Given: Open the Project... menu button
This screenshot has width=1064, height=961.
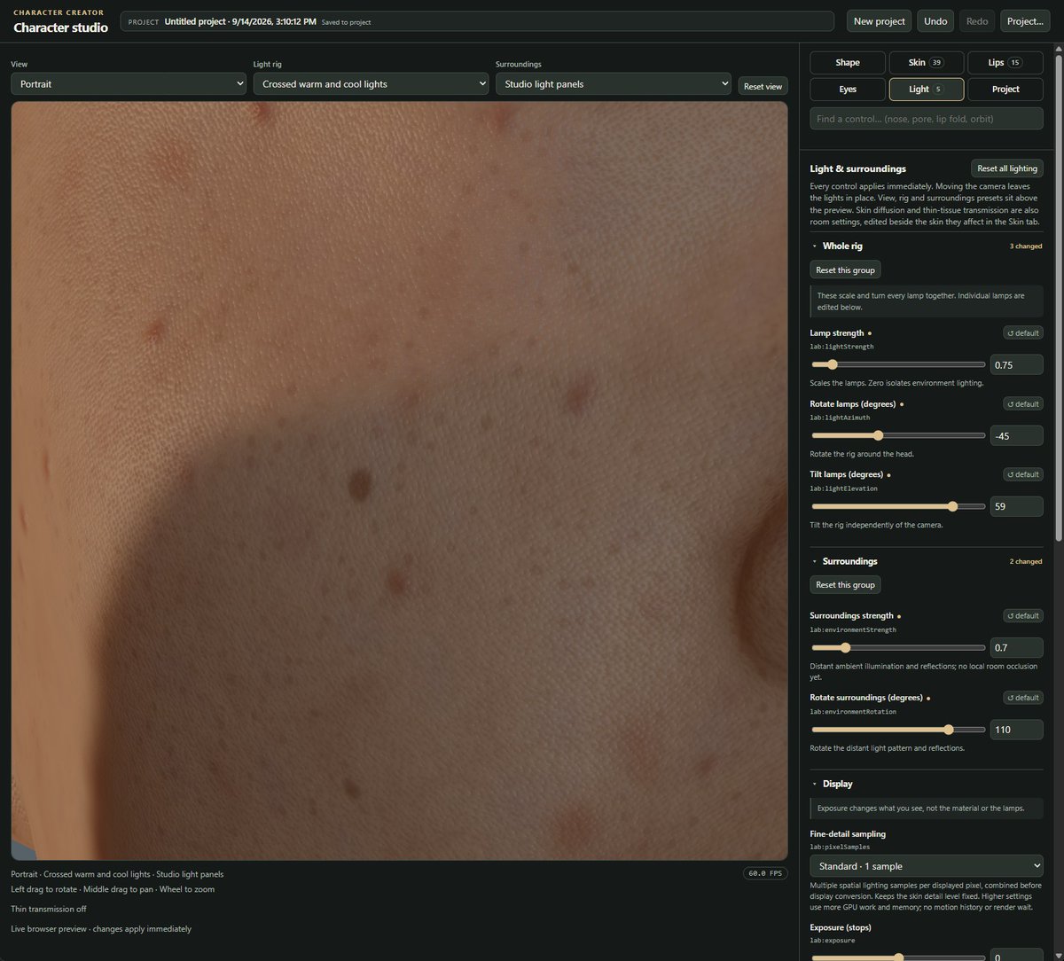Looking at the screenshot, I should (x=1025, y=21).
